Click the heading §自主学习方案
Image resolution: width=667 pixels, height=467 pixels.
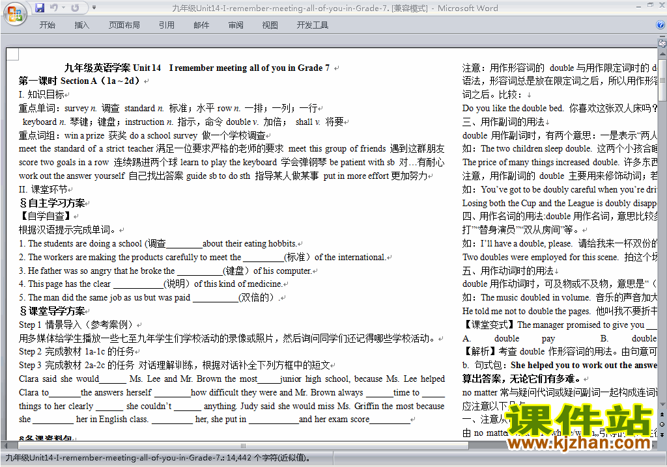(x=52, y=203)
